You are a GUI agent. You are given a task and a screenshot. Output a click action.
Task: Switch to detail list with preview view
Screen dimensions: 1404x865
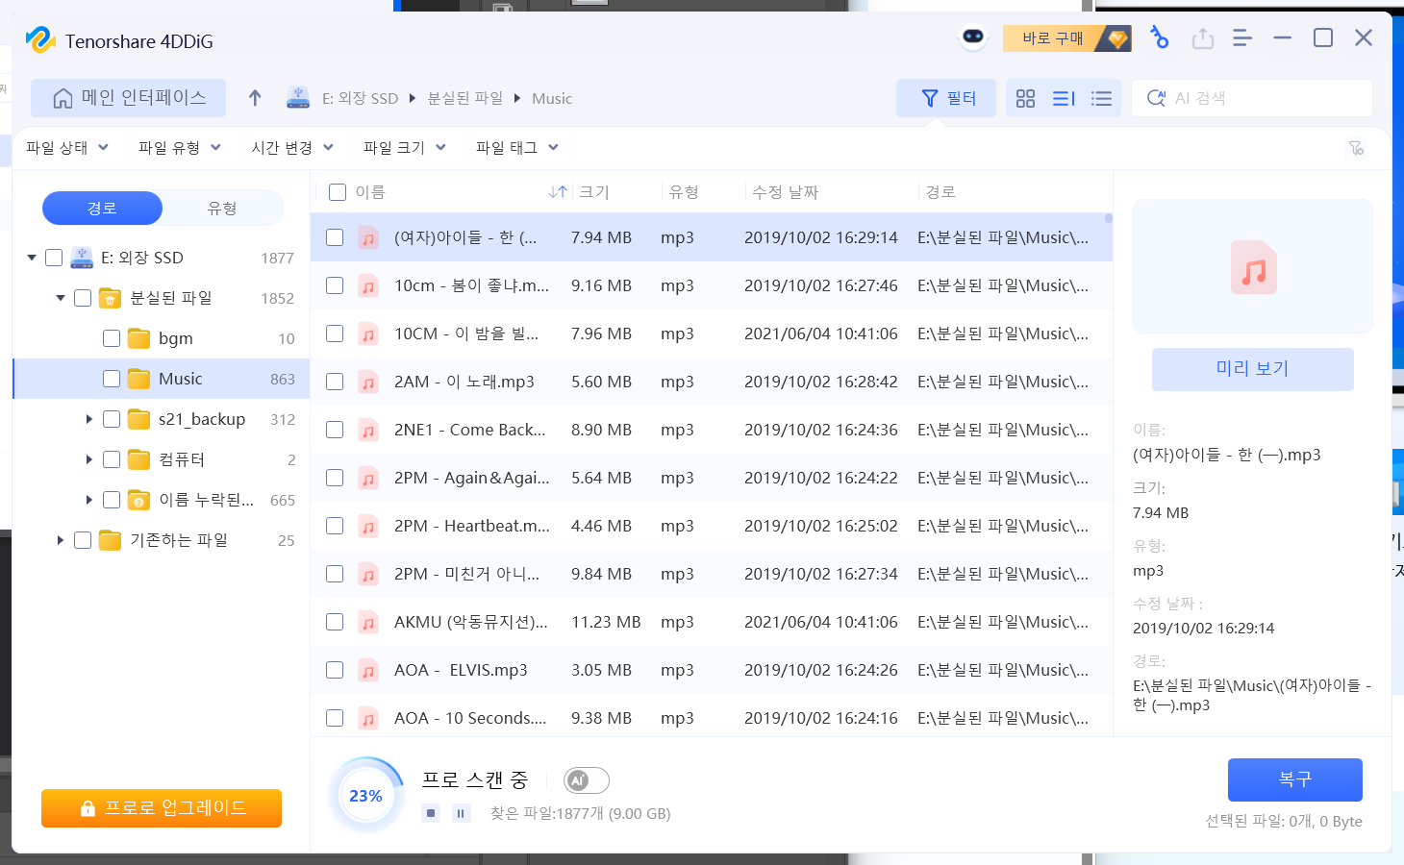(x=1064, y=98)
